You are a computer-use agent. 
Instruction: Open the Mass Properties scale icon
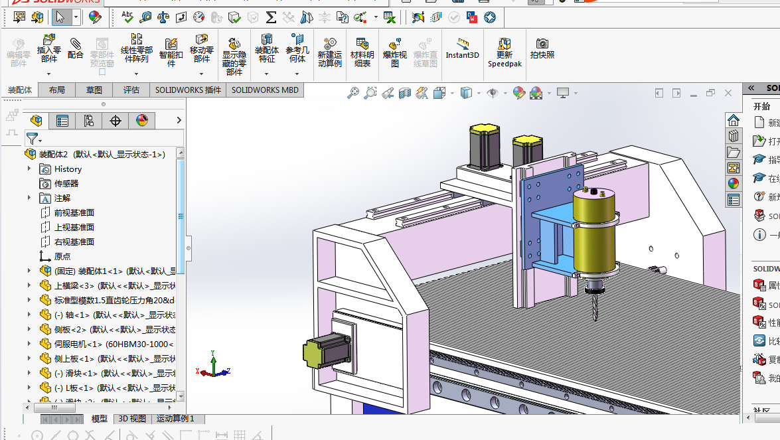point(163,17)
